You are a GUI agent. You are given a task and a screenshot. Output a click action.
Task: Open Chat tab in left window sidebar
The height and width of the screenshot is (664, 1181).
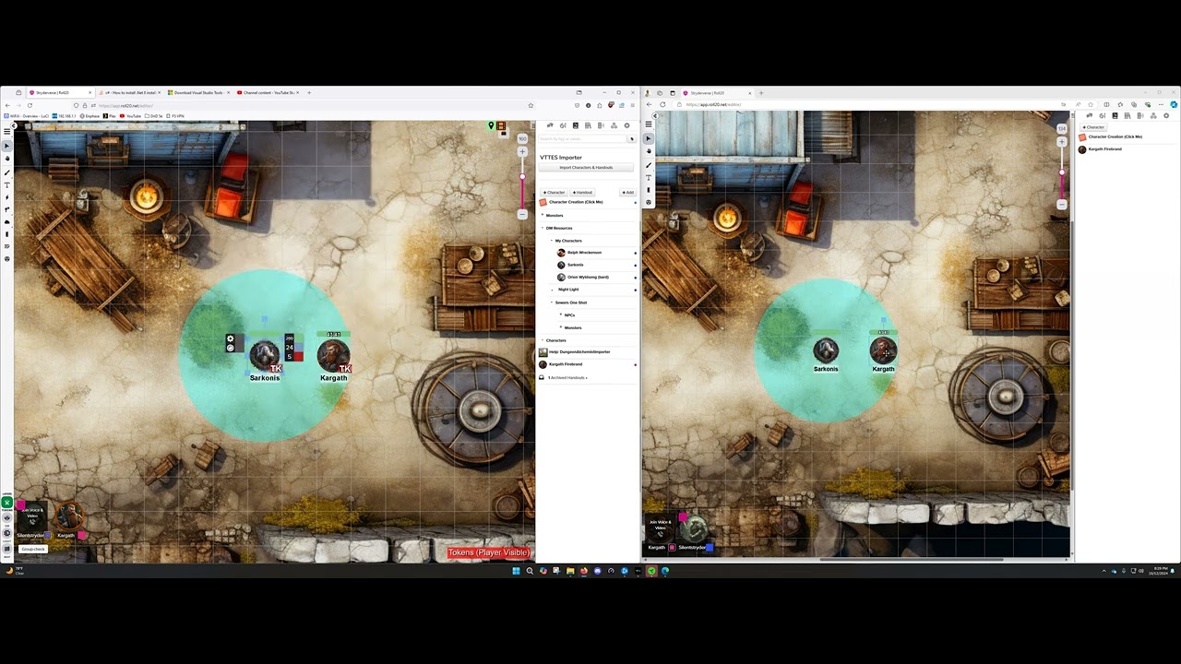[550, 125]
